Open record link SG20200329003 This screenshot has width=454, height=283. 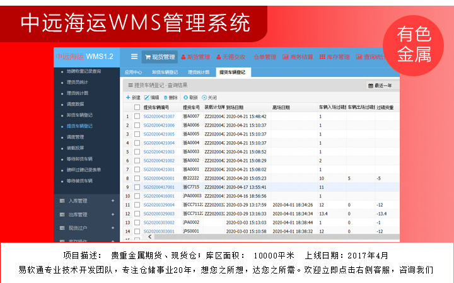(x=159, y=214)
